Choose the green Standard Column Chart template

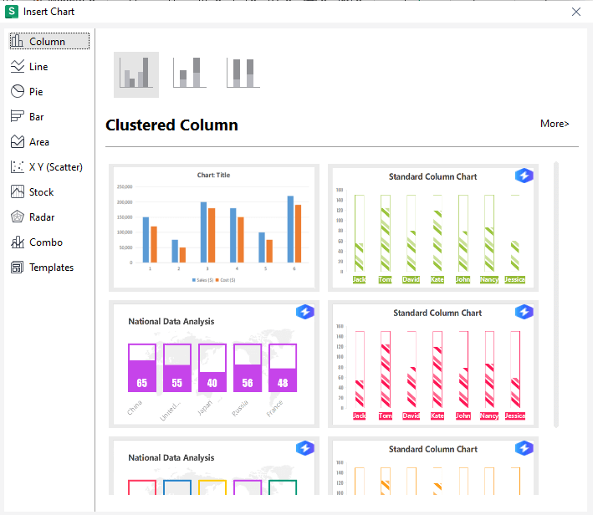click(433, 227)
